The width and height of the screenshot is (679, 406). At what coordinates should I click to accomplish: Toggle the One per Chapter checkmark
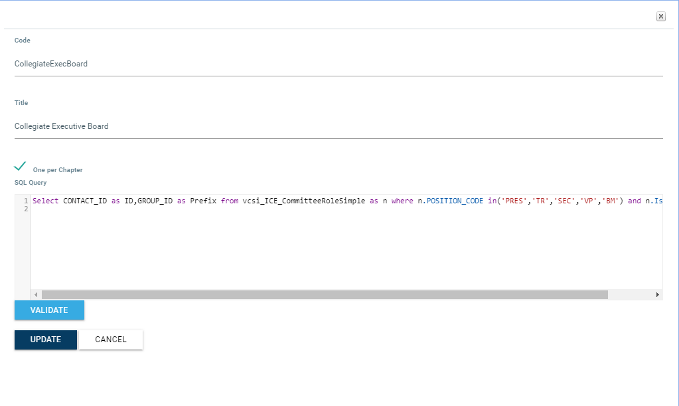pyautogui.click(x=20, y=167)
